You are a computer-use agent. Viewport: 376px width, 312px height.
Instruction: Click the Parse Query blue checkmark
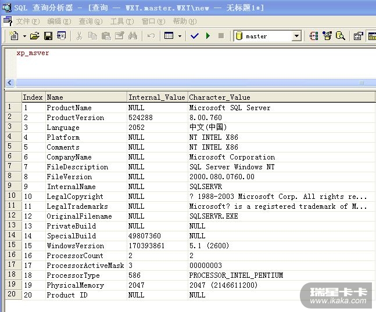click(194, 36)
